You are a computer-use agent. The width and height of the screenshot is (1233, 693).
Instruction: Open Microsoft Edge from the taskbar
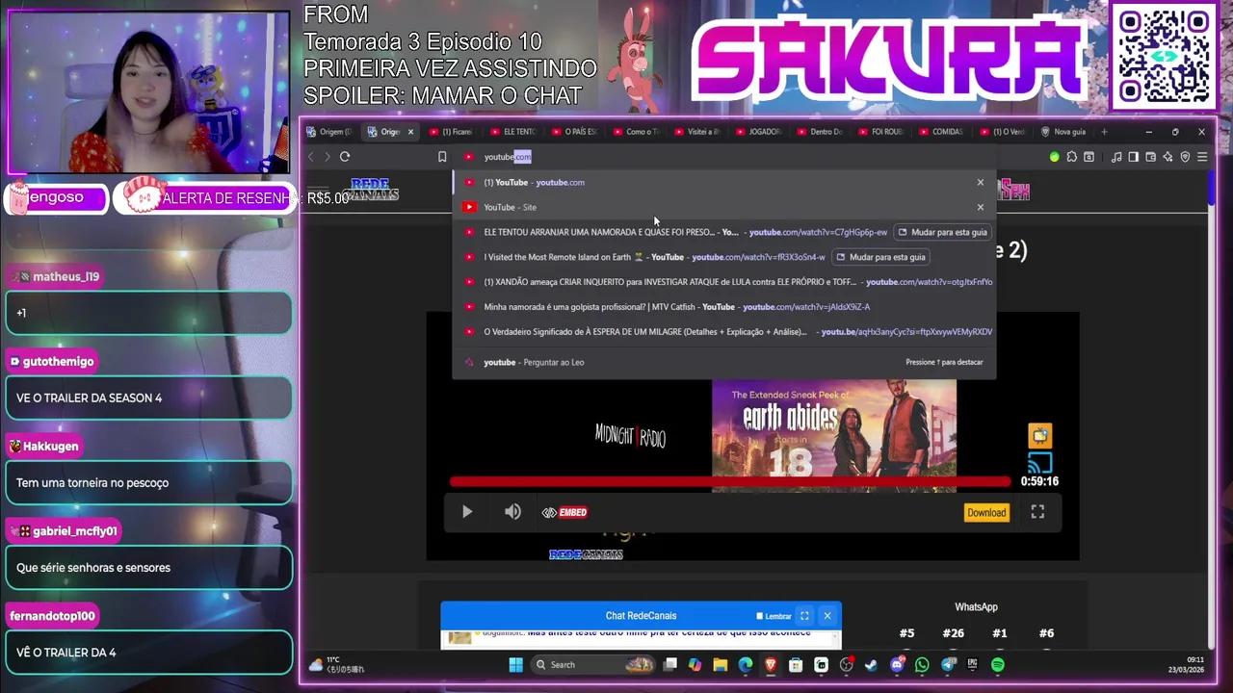pos(746,664)
